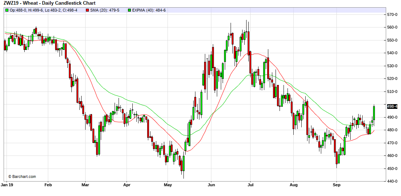This screenshot has width=401, height=196.
Task: Click the 460-0 price axis label
Action: (x=392, y=155)
